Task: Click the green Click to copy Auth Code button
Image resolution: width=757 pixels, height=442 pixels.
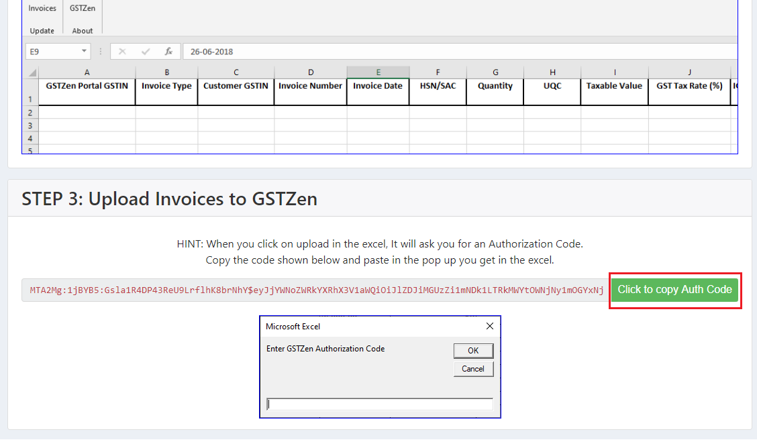Action: click(x=674, y=290)
